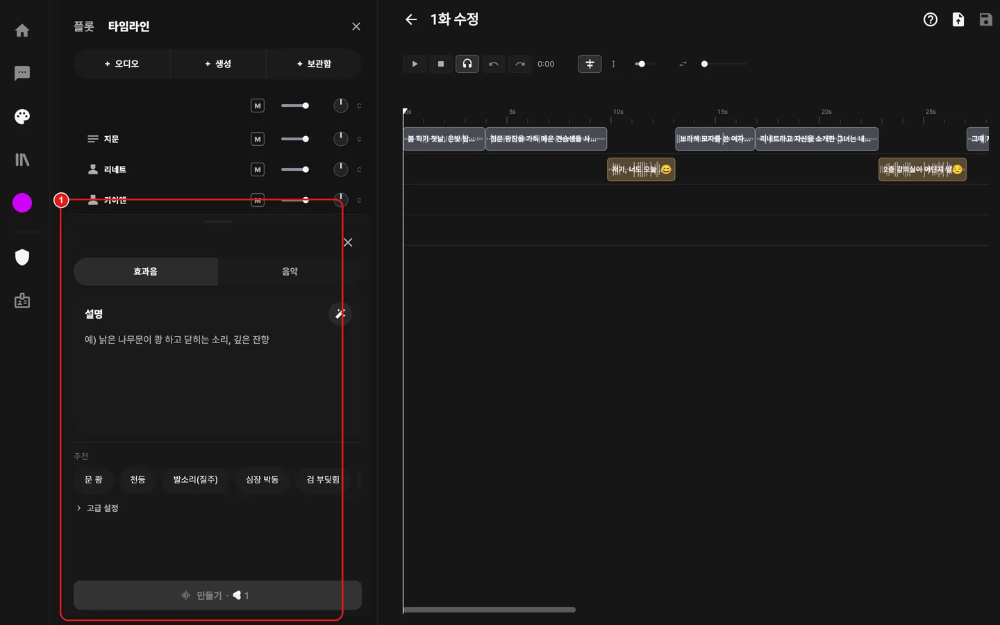This screenshot has width=1000, height=625.
Task: Switch to the 타임라인 tab
Action: coord(128,26)
